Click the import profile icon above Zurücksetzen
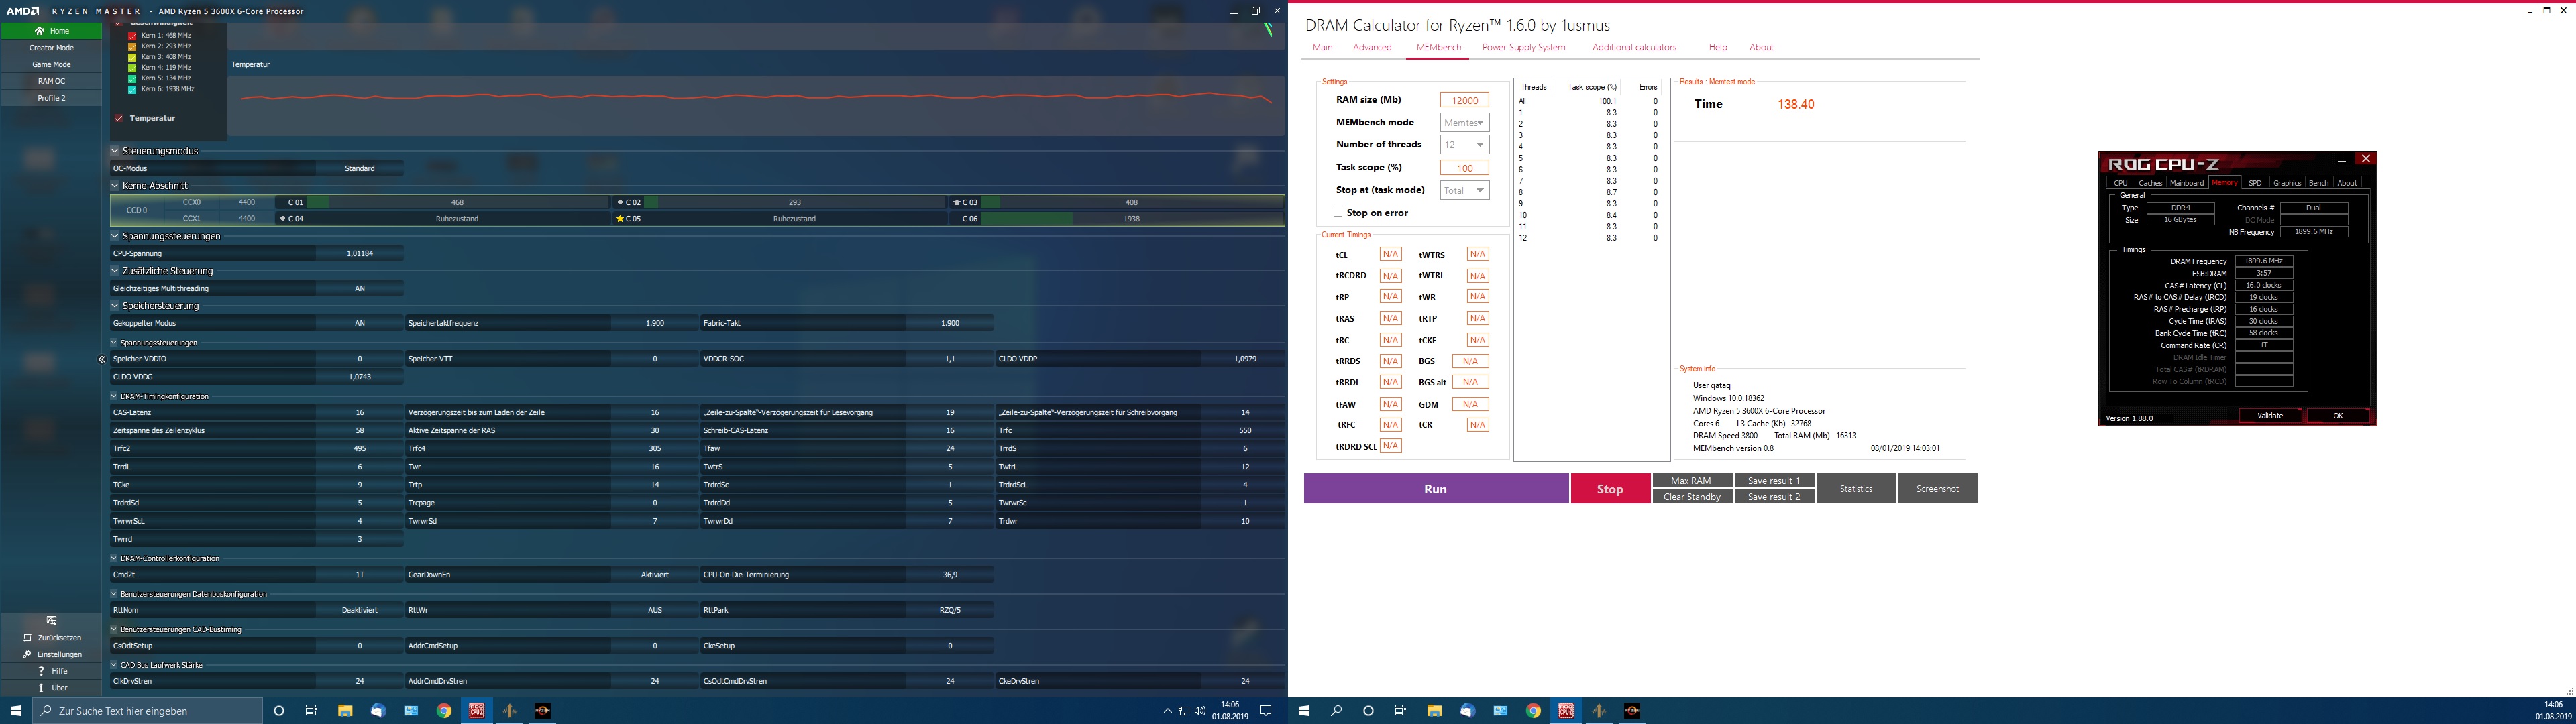Viewport: 2576px width, 724px height. (51, 621)
